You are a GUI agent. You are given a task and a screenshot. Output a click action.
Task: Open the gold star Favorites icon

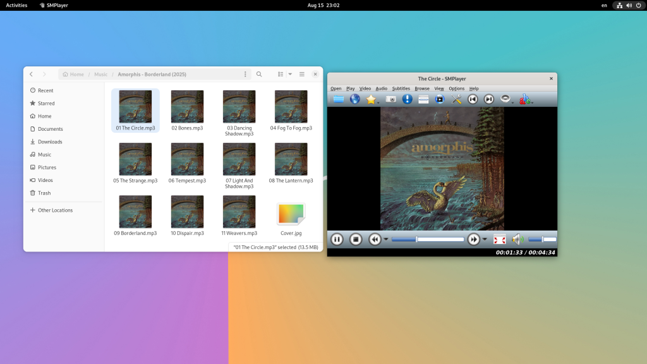click(370, 99)
